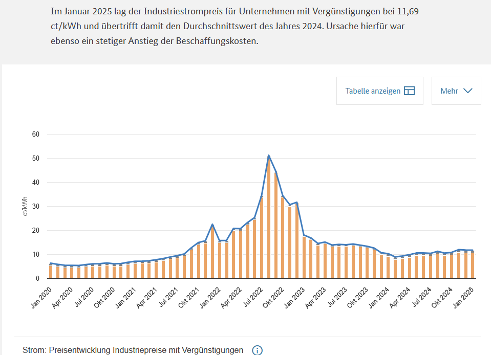The image size is (491, 355).
Task: Click the December 2021 spike bar
Action: pos(212,252)
